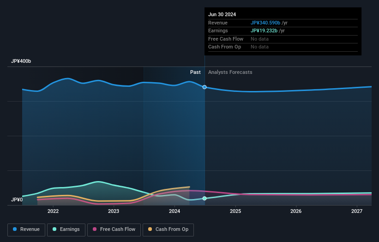Click the tooltip Earnings row label
Image resolution: width=379 pixels, height=242 pixels.
(x=218, y=30)
